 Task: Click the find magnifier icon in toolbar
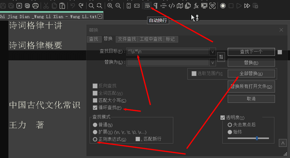point(91,6)
